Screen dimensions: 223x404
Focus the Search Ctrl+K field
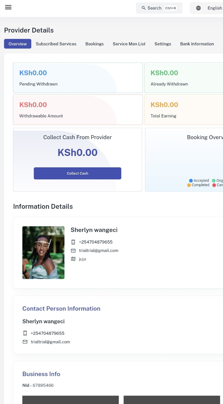click(x=159, y=8)
